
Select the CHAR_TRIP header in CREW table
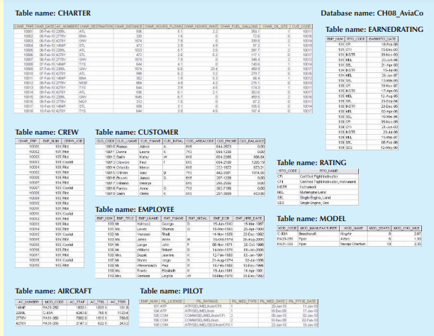pyautogui.click(x=28, y=141)
